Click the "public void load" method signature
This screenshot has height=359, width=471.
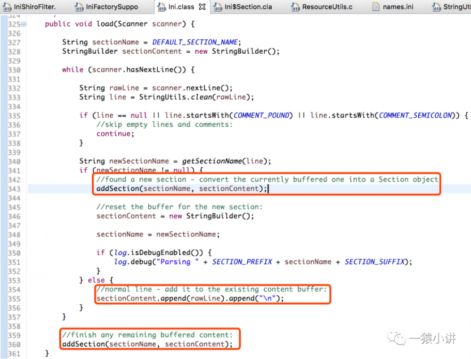[120, 24]
